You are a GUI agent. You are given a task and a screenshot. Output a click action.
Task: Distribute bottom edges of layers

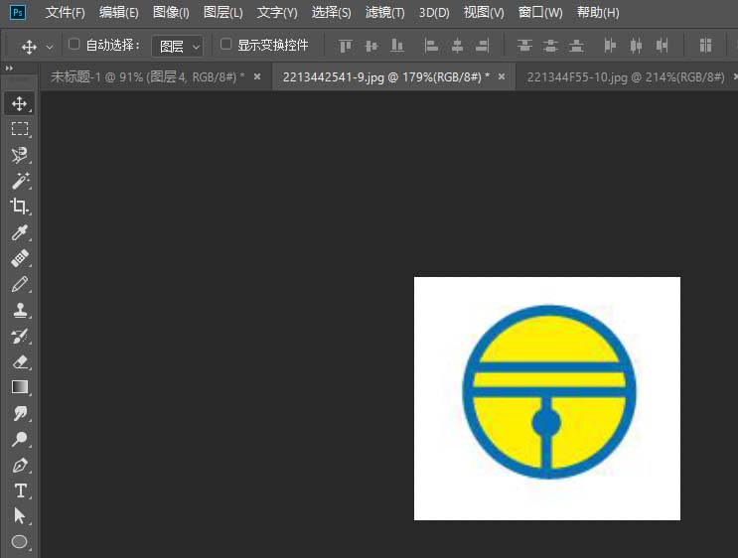pyautogui.click(x=576, y=46)
